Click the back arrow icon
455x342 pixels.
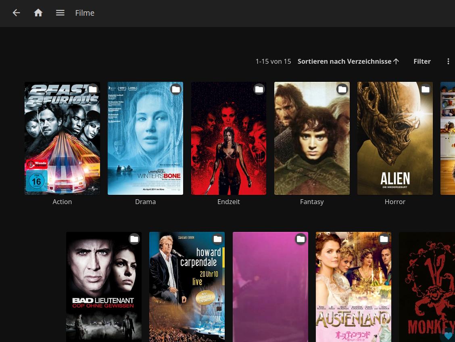coord(16,13)
